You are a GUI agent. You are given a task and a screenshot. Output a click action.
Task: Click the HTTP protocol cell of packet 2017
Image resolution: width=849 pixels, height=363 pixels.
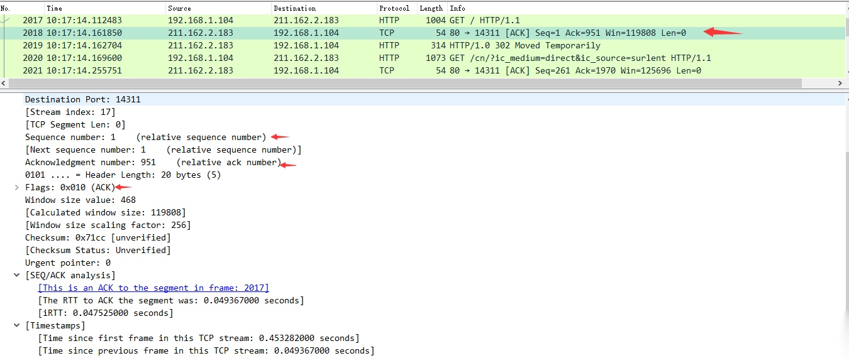pyautogui.click(x=389, y=20)
